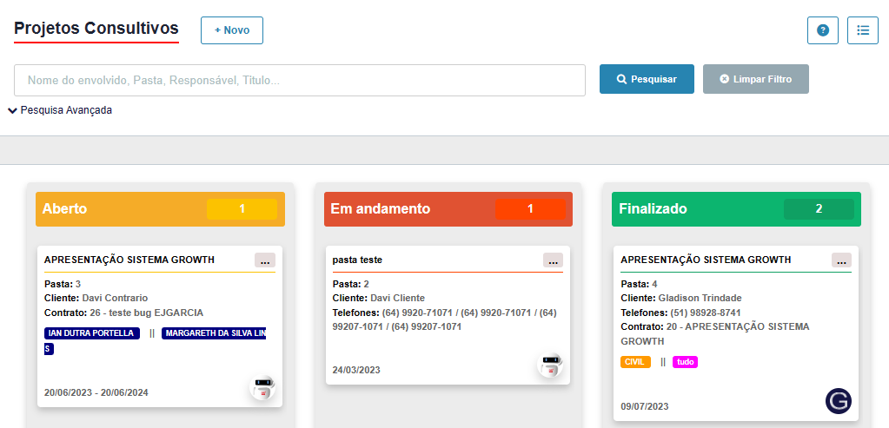The height and width of the screenshot is (428, 889).
Task: Click the MARGARETH DA SILVA LINS tag
Action: tap(214, 333)
